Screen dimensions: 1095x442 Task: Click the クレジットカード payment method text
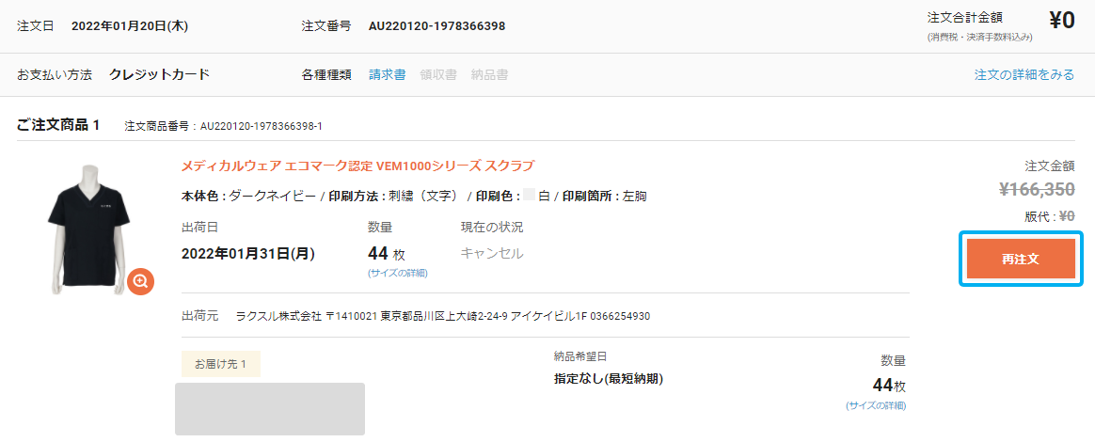click(159, 74)
